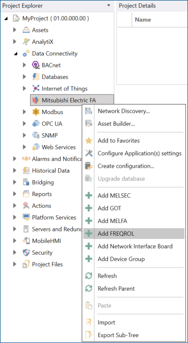This screenshot has height=343, width=188.
Task: Select the Reports tree item label
Action: 42,194
